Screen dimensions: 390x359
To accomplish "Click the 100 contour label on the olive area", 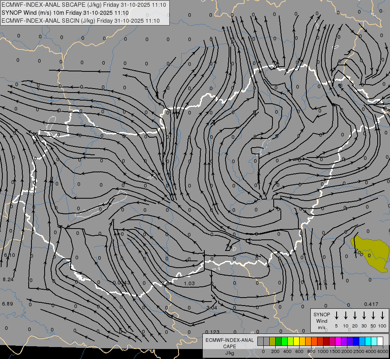I will [359, 252].
